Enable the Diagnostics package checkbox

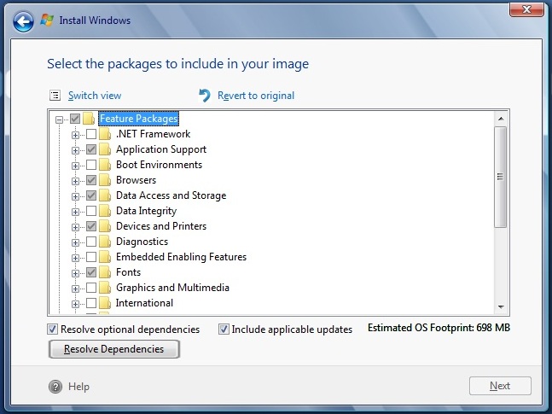pos(91,242)
